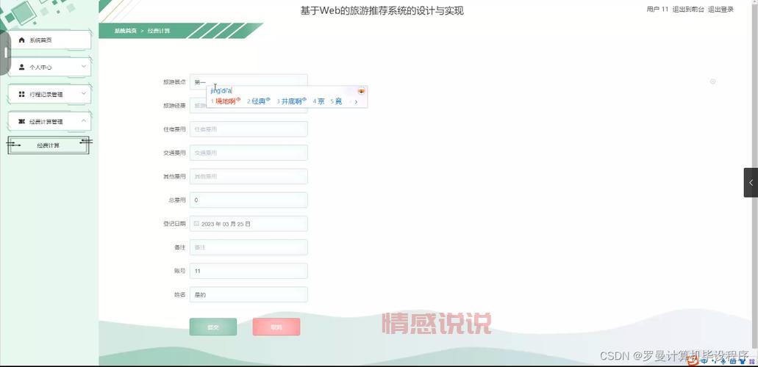Click the 姓名 field showing 是的
Viewport: 758px width, 367px height.
pyautogui.click(x=249, y=294)
